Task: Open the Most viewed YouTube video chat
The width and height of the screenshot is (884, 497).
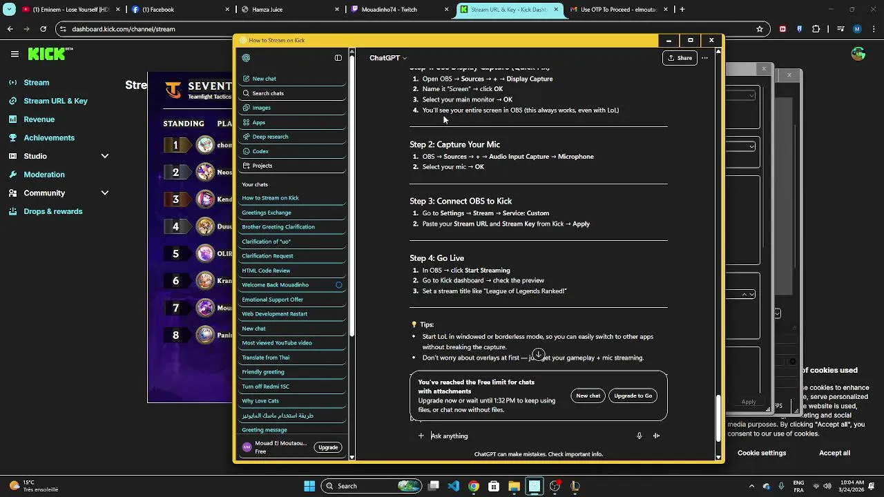Action: (x=293, y=343)
